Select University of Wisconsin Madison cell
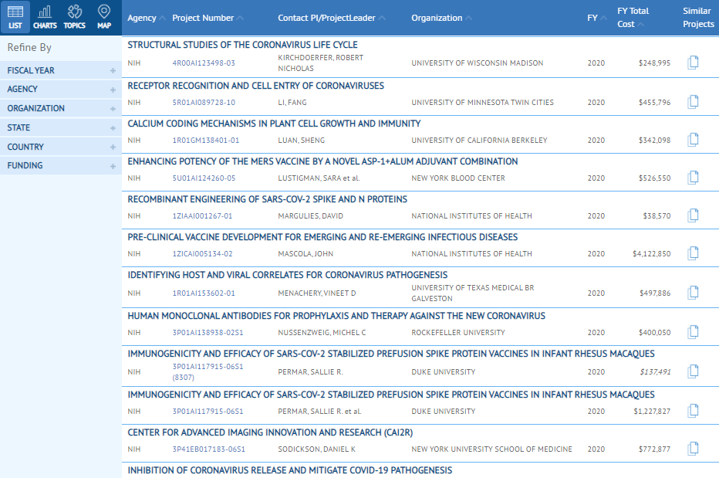The image size is (719, 478). click(478, 63)
